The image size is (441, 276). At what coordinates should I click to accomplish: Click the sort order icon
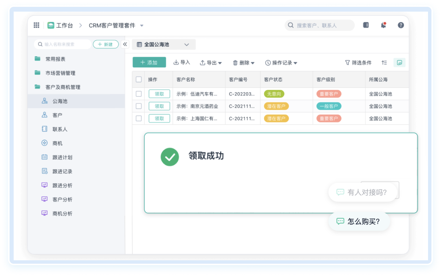384,63
